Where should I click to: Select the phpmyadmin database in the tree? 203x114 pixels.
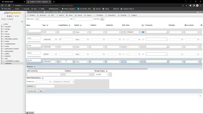pos(9,51)
